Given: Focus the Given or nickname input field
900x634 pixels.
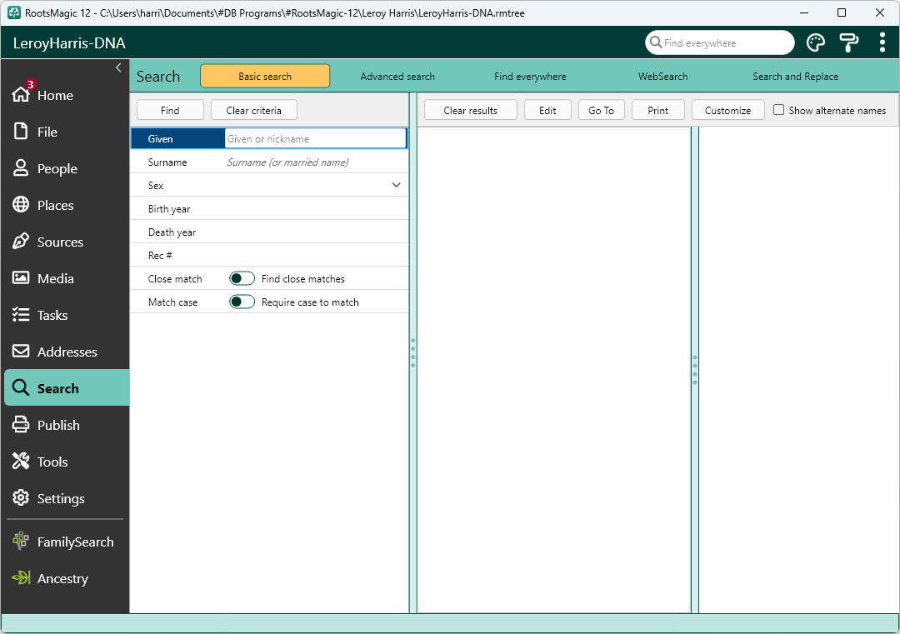Looking at the screenshot, I should pos(315,139).
